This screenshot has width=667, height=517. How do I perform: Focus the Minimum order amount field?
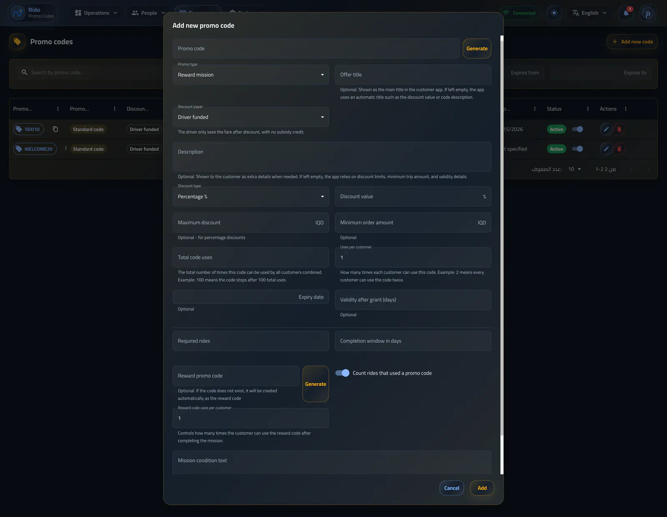click(413, 222)
